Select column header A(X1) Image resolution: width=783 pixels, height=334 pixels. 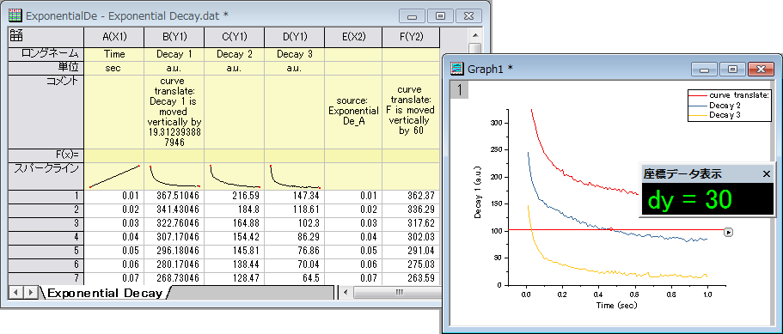pyautogui.click(x=113, y=37)
